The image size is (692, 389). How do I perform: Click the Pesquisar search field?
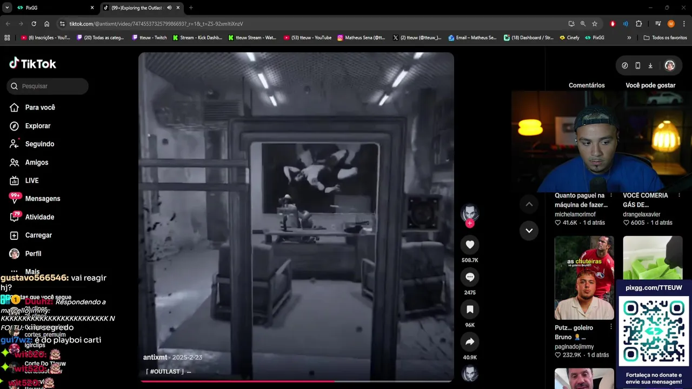tap(48, 86)
